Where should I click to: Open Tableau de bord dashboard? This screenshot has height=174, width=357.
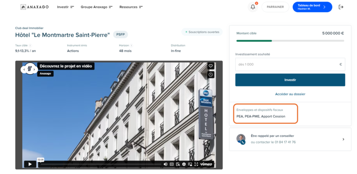click(312, 7)
